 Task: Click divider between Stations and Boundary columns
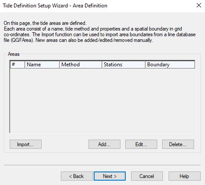tap(145, 65)
